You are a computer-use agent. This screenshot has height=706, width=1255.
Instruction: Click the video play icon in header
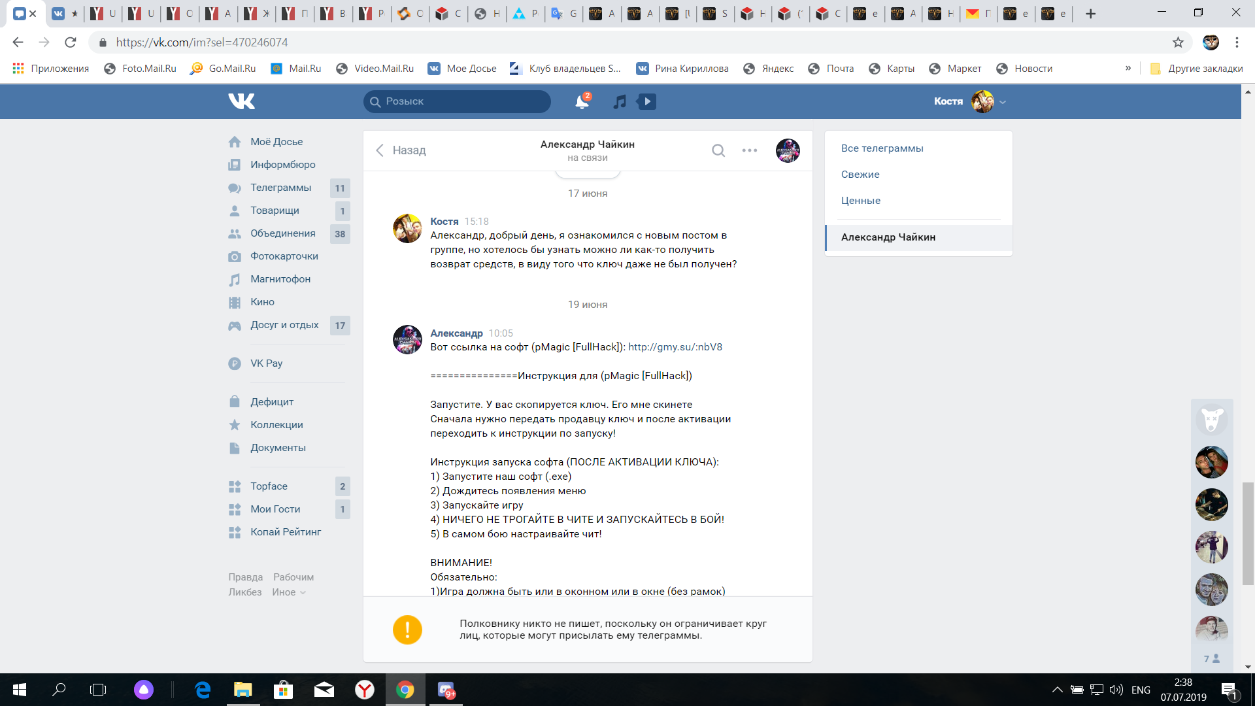click(x=647, y=101)
